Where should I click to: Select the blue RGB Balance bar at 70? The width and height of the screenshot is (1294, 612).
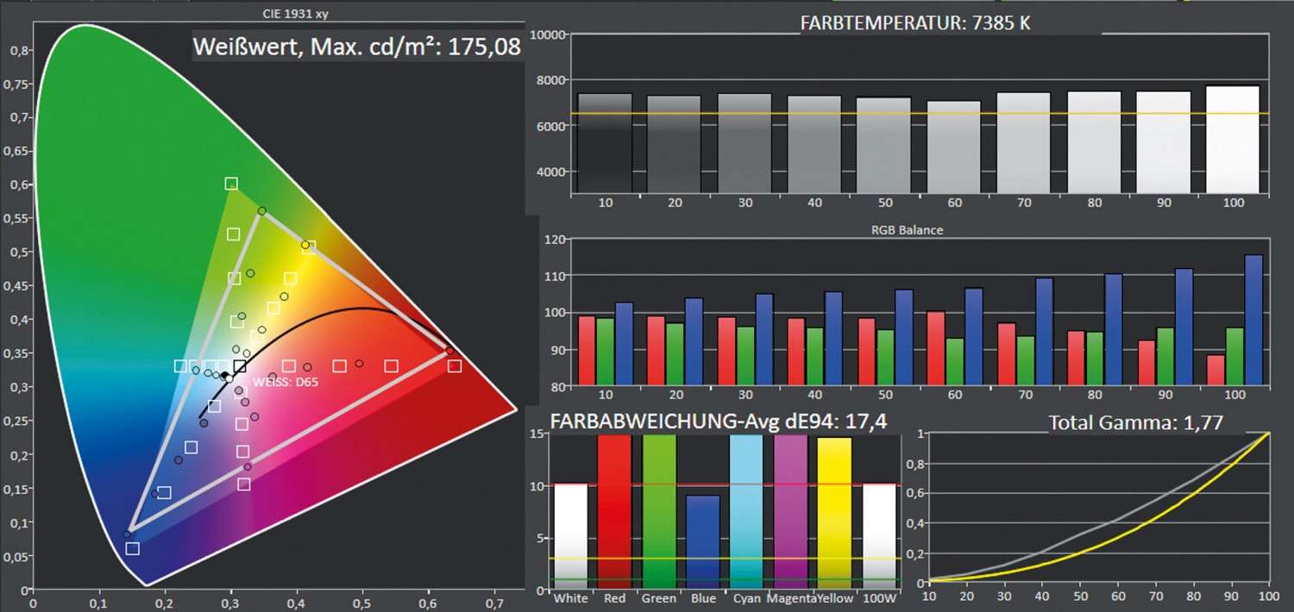pyautogui.click(x=1044, y=332)
